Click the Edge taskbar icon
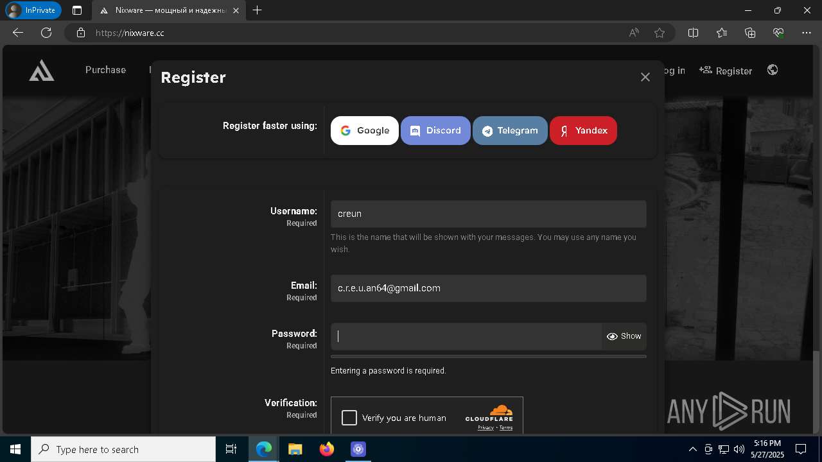 [x=264, y=449]
